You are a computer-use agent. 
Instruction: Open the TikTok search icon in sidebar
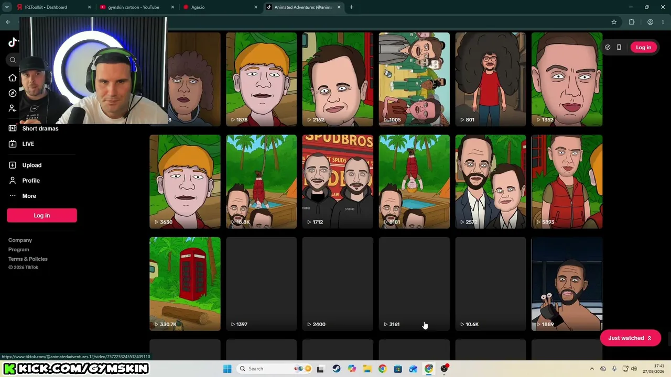point(13,60)
